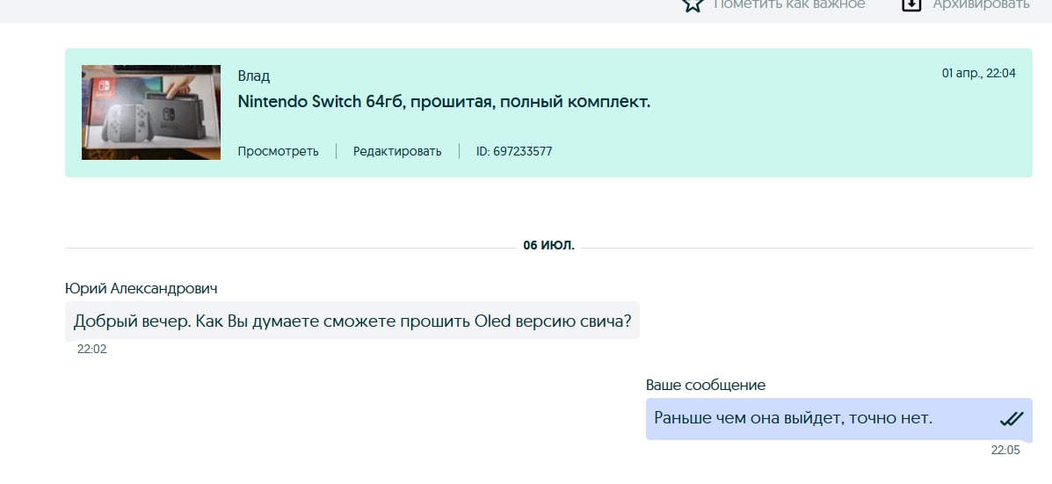Click the star icon for marking important
This screenshot has height=484, width=1052.
693,4
